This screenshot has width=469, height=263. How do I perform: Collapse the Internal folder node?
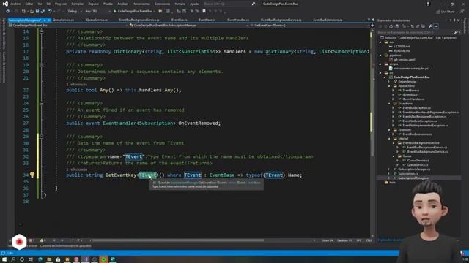point(389,138)
